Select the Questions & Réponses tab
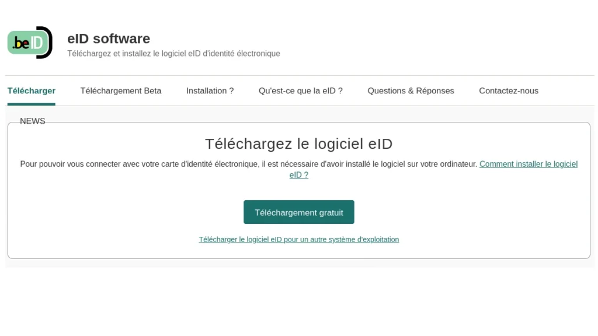Screen dimensions: 598x336 click(x=411, y=91)
